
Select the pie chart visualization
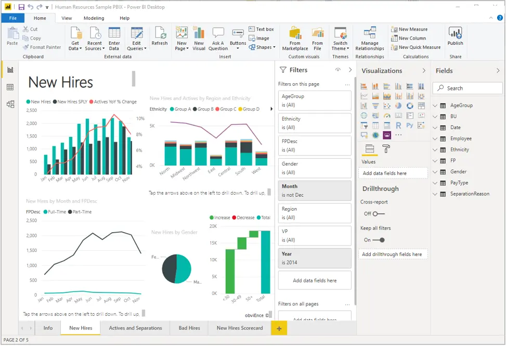click(x=398, y=106)
